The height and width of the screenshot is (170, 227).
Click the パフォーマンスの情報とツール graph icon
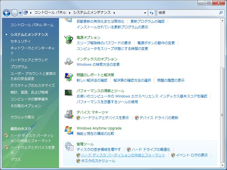coord(69,93)
